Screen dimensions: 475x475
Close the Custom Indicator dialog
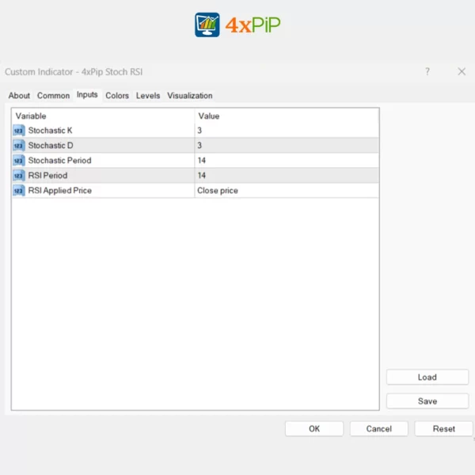(462, 71)
